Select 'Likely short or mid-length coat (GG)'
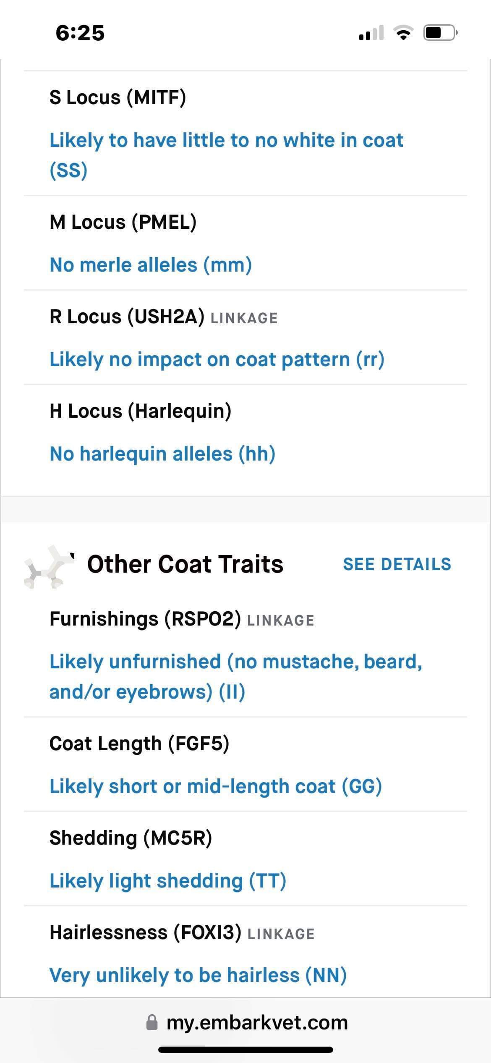The image size is (491, 1063). 216,786
